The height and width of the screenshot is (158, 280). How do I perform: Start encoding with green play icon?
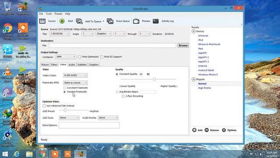pyautogui.click(x=62, y=21)
